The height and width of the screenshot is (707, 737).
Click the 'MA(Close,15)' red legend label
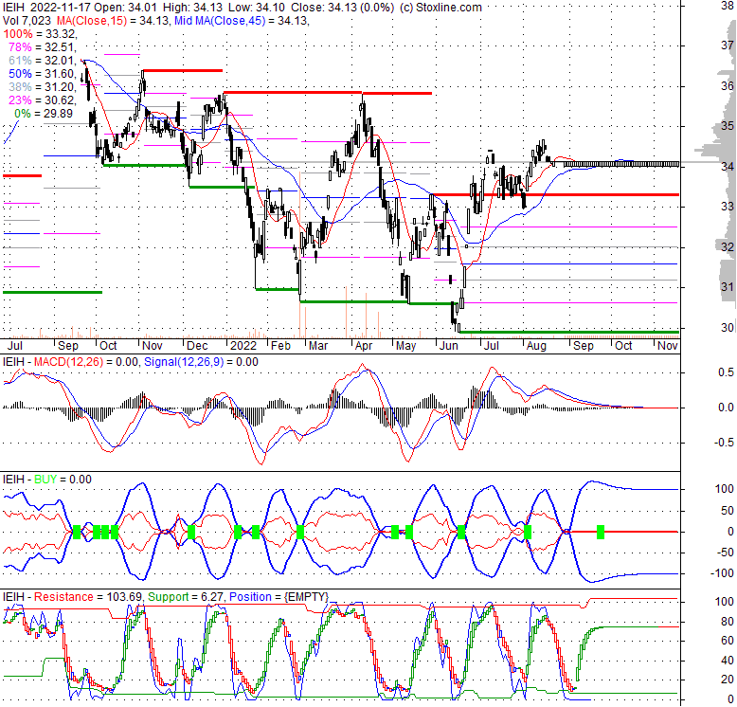(x=92, y=21)
